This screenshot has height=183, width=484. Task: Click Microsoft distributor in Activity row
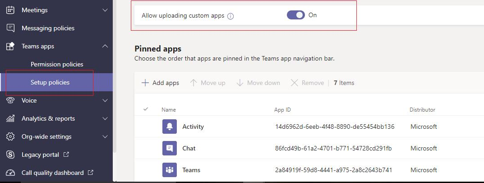pos(424,127)
